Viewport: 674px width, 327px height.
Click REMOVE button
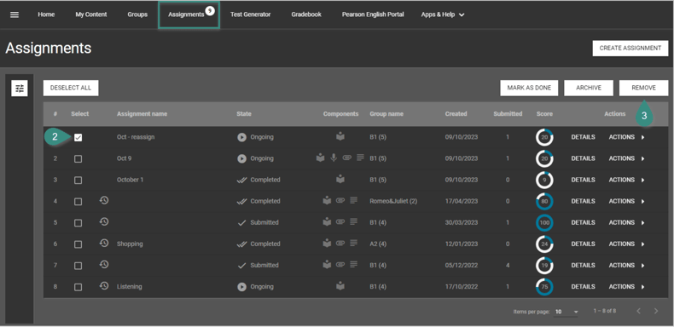(x=643, y=88)
